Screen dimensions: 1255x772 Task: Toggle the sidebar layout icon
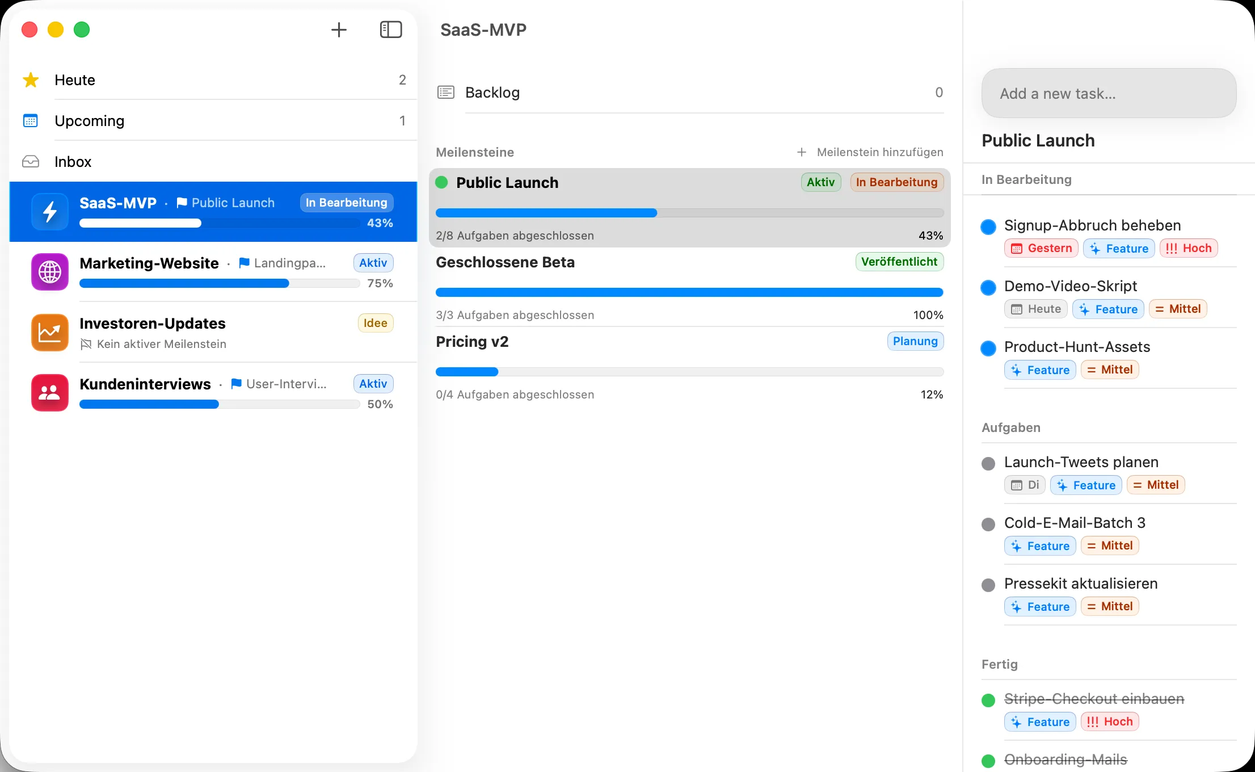(x=391, y=30)
